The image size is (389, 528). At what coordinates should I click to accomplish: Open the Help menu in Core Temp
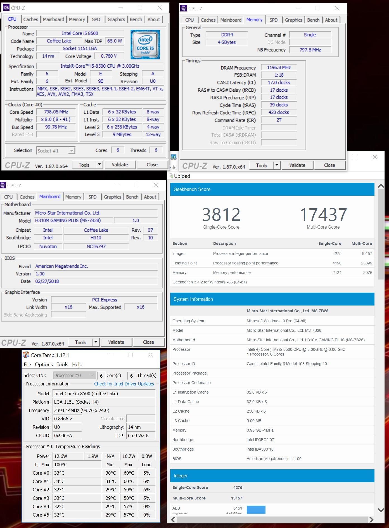coord(77,364)
